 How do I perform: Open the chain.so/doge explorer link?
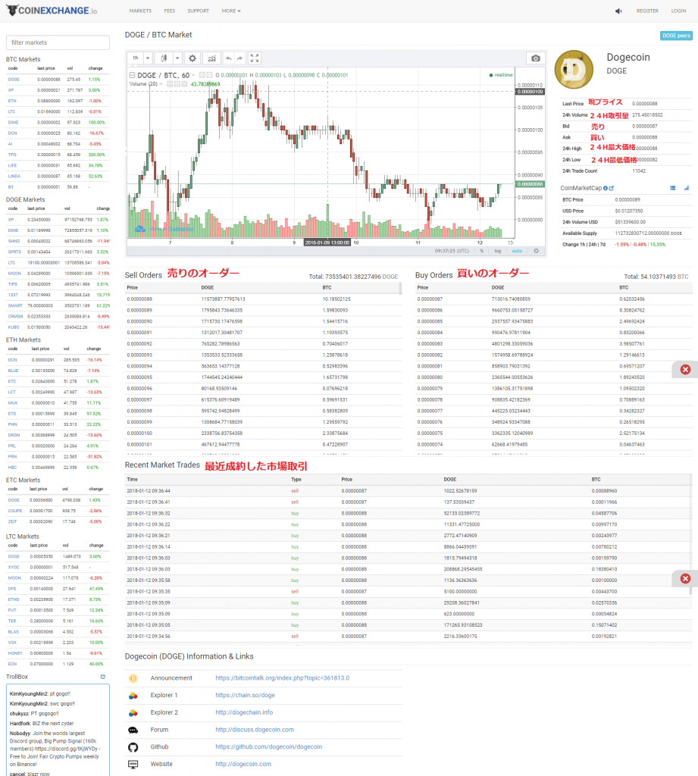245,696
